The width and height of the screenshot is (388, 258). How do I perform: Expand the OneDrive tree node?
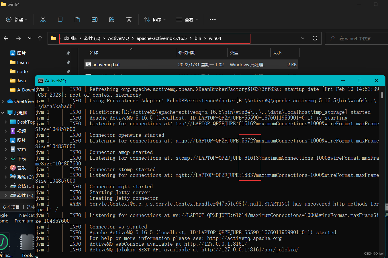3,101
